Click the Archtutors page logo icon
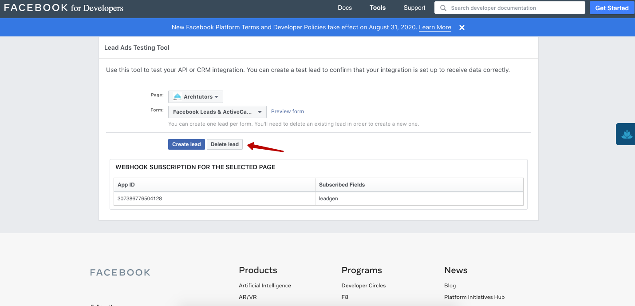 [x=177, y=97]
